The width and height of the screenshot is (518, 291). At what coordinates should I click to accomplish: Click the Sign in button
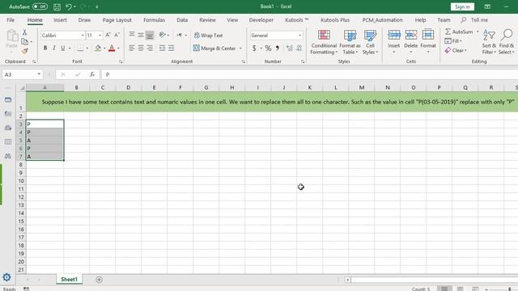point(462,6)
